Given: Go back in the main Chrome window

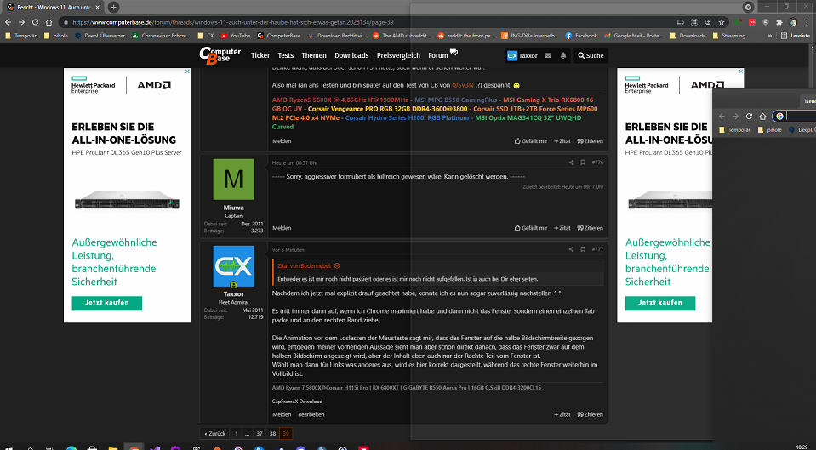Looking at the screenshot, I should (8, 22).
